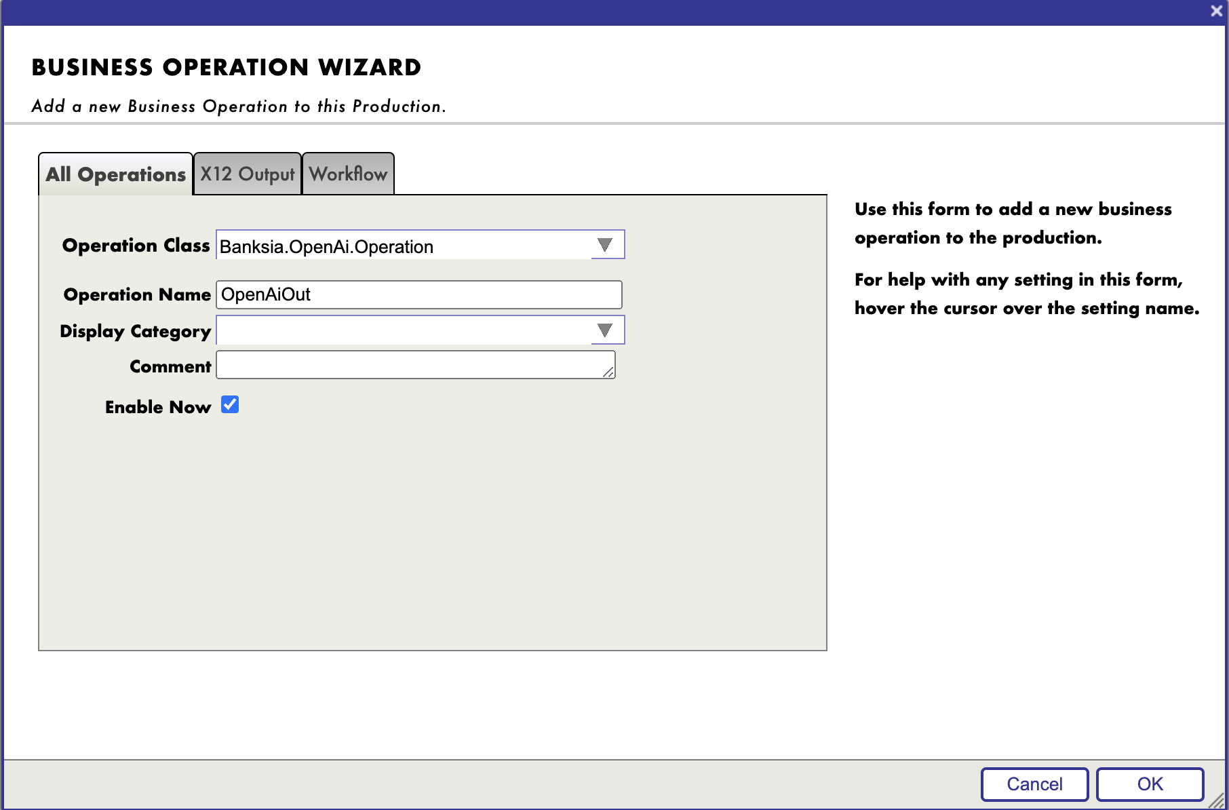Open the X12 Output tab
The height and width of the screenshot is (810, 1229).
[x=248, y=174]
